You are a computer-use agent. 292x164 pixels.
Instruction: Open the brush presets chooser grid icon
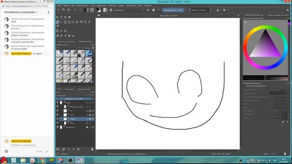coord(111,10)
